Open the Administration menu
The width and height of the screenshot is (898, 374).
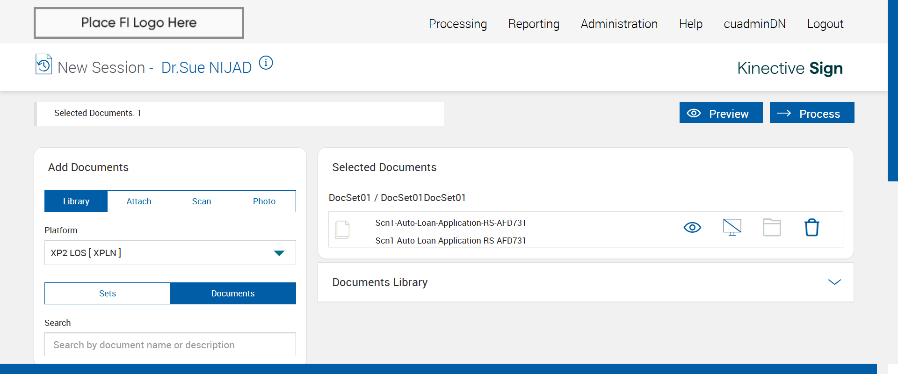click(x=619, y=24)
